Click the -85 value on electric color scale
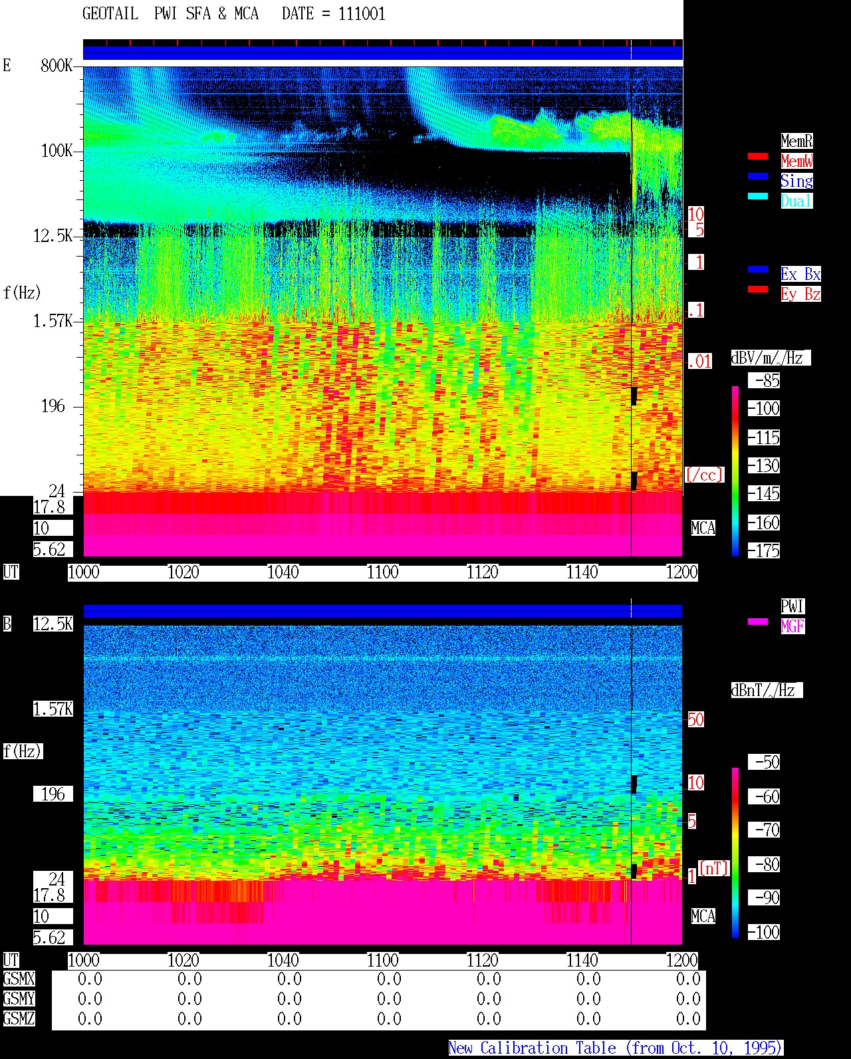Screen dimensions: 851x1059 coord(764,381)
